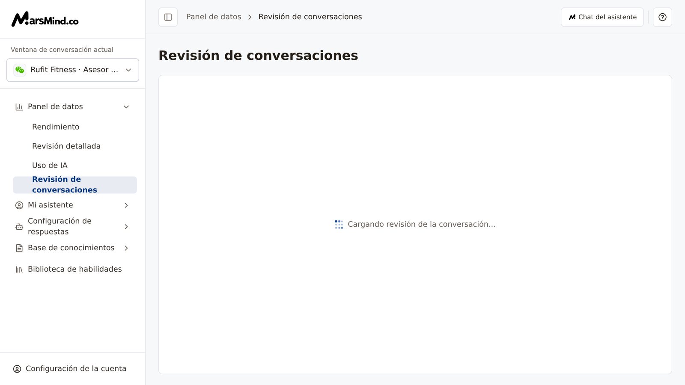Click the bar chart icon beside Panel de datos
Image resolution: width=685 pixels, height=385 pixels.
(19, 107)
